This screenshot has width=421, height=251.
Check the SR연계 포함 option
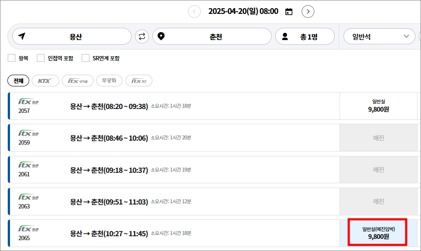tap(85, 58)
